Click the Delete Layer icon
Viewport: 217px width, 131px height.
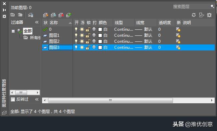(61, 15)
